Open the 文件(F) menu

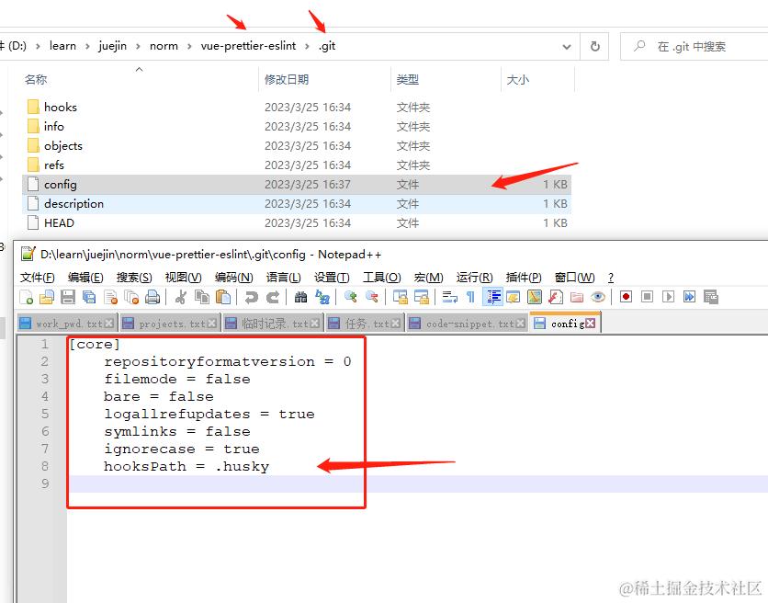tap(38, 278)
